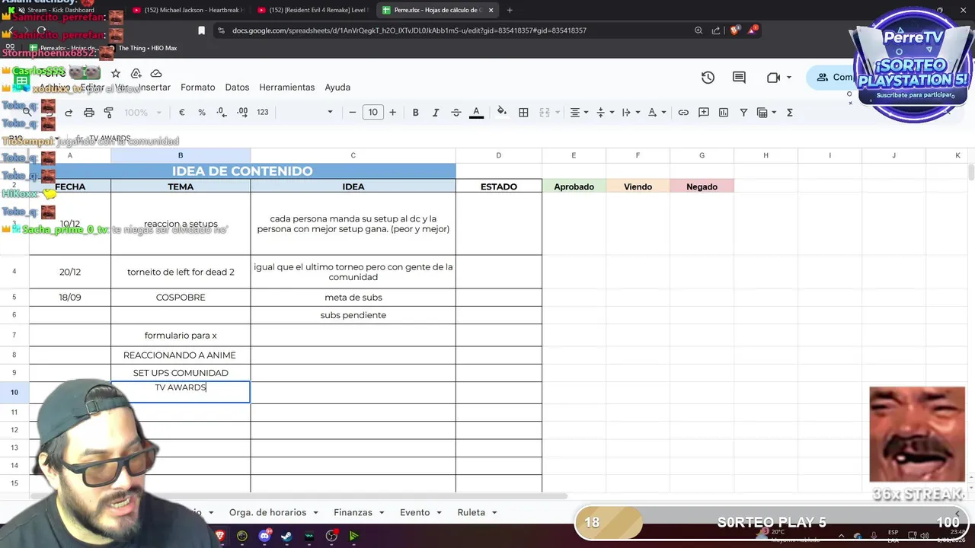Click the redo arrow icon
Viewport: 975px width, 548px height.
(x=69, y=112)
